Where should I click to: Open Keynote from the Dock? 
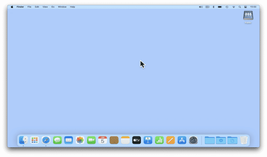coord(148,140)
